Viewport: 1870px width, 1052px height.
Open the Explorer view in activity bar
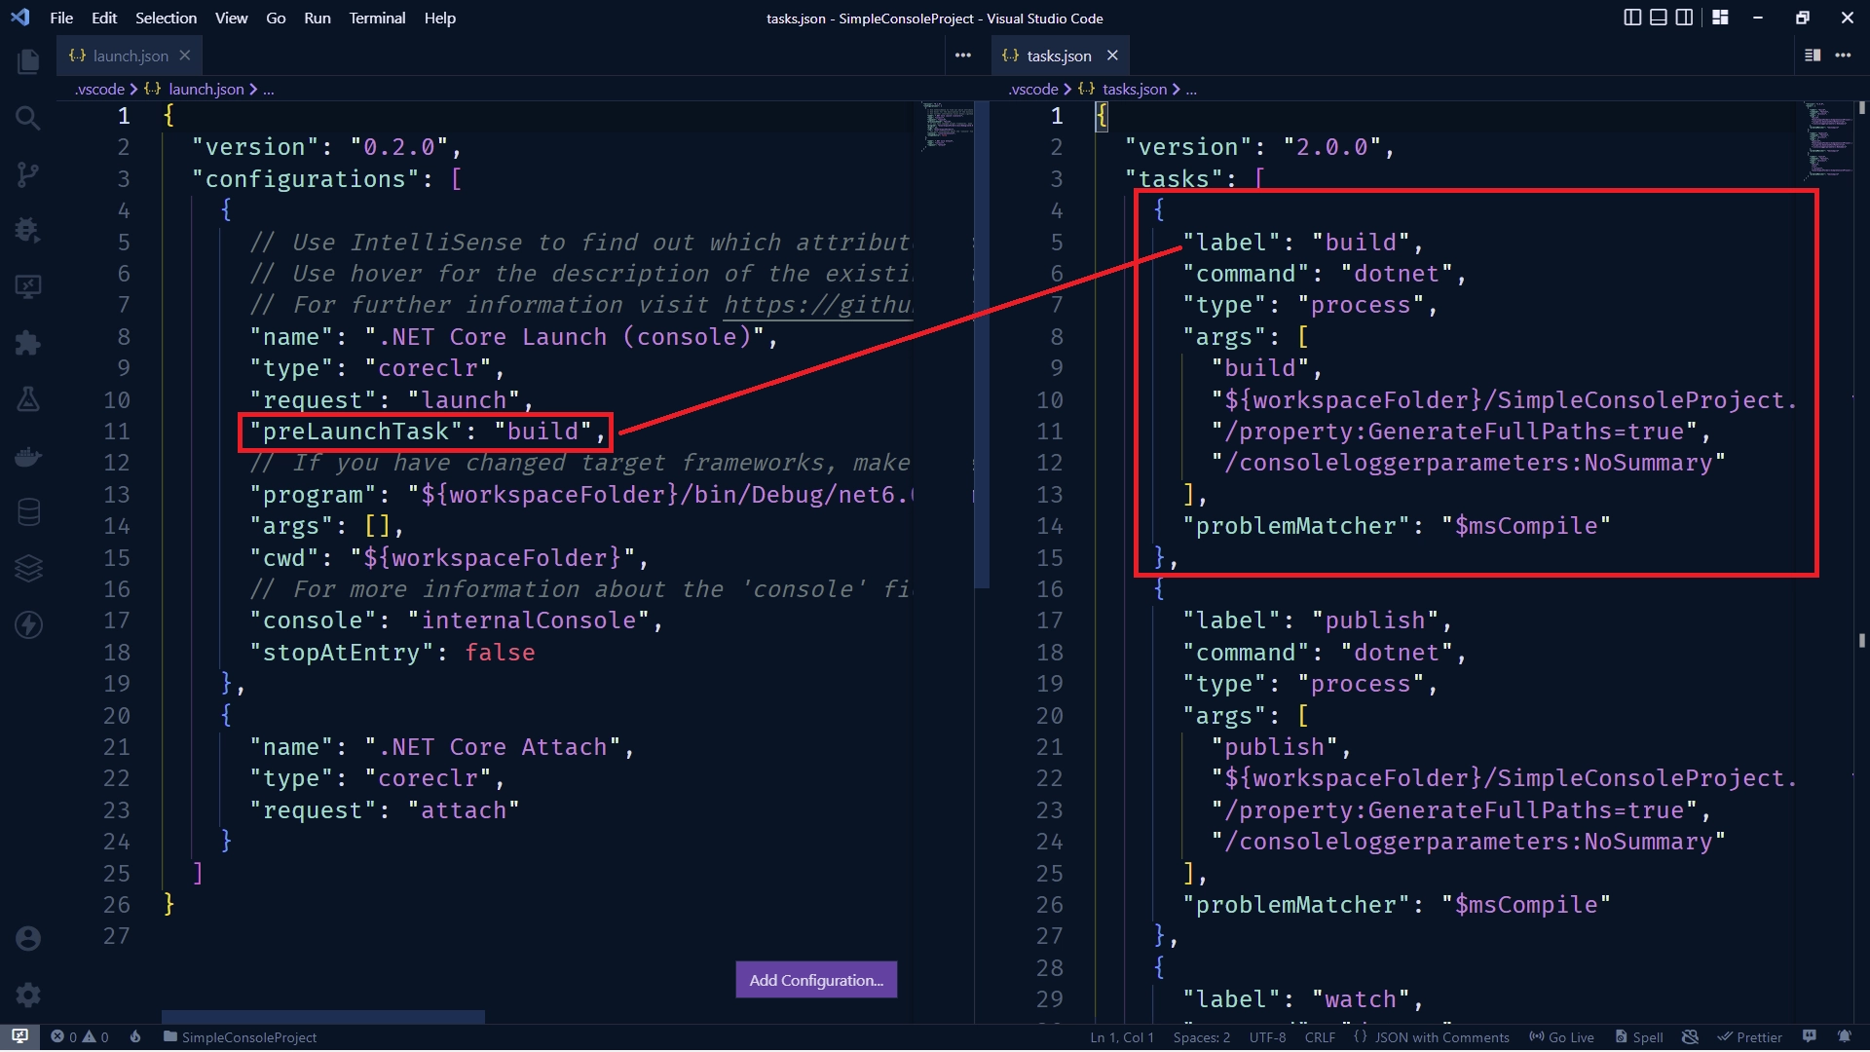coord(28,61)
